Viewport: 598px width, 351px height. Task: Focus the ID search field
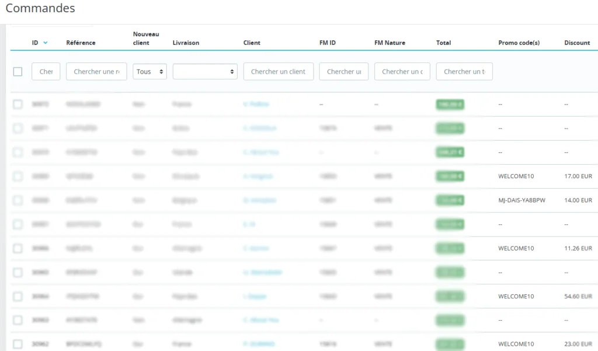tap(46, 71)
